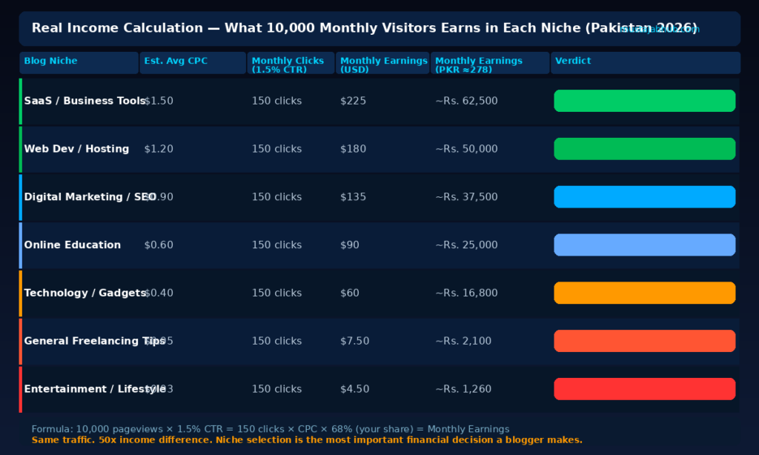Click the red verdict bar for Entertainment
The height and width of the screenshot is (455, 759).
[645, 389]
